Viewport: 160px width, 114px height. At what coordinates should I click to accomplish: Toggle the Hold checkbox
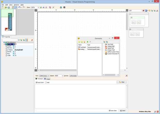click(x=46, y=82)
